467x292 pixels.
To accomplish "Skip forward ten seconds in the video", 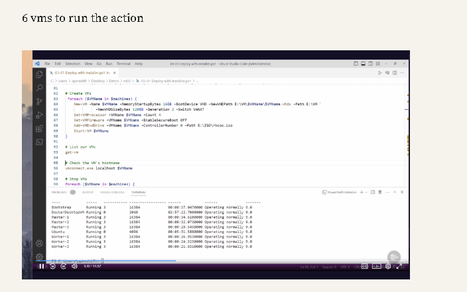I will tap(63, 266).
